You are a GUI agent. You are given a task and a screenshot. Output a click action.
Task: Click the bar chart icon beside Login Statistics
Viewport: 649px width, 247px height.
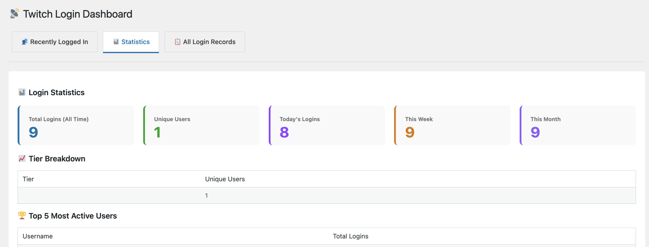tap(22, 92)
